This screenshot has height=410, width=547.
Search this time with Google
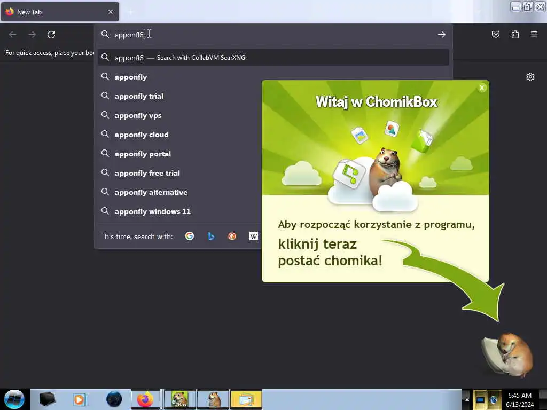190,236
